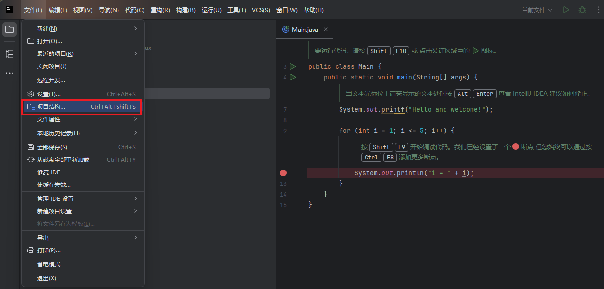Screen dimensions: 604x289
Task: Remove the red breakpoint in the gutter
Action: [283, 173]
